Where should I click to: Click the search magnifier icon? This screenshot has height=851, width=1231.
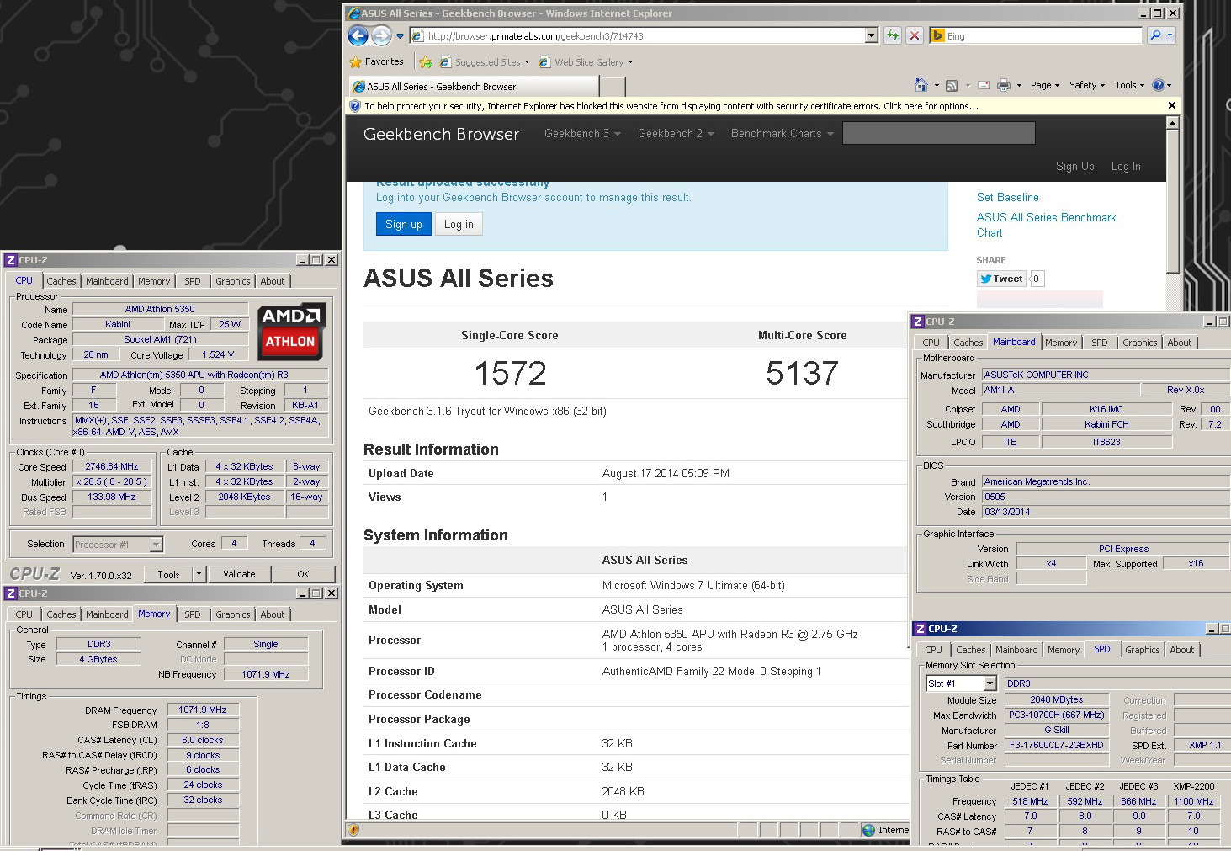coord(1155,35)
